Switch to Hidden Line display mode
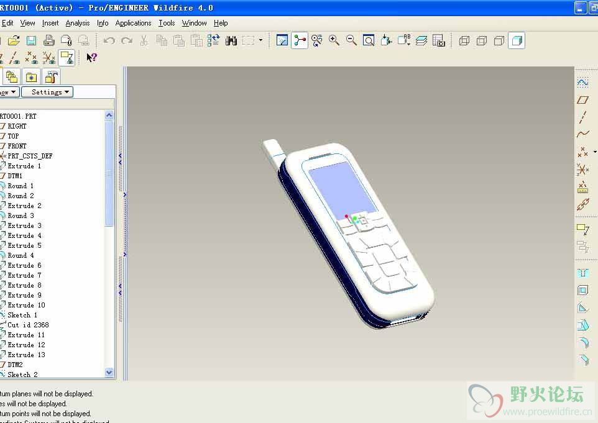The image size is (598, 423). [482, 40]
